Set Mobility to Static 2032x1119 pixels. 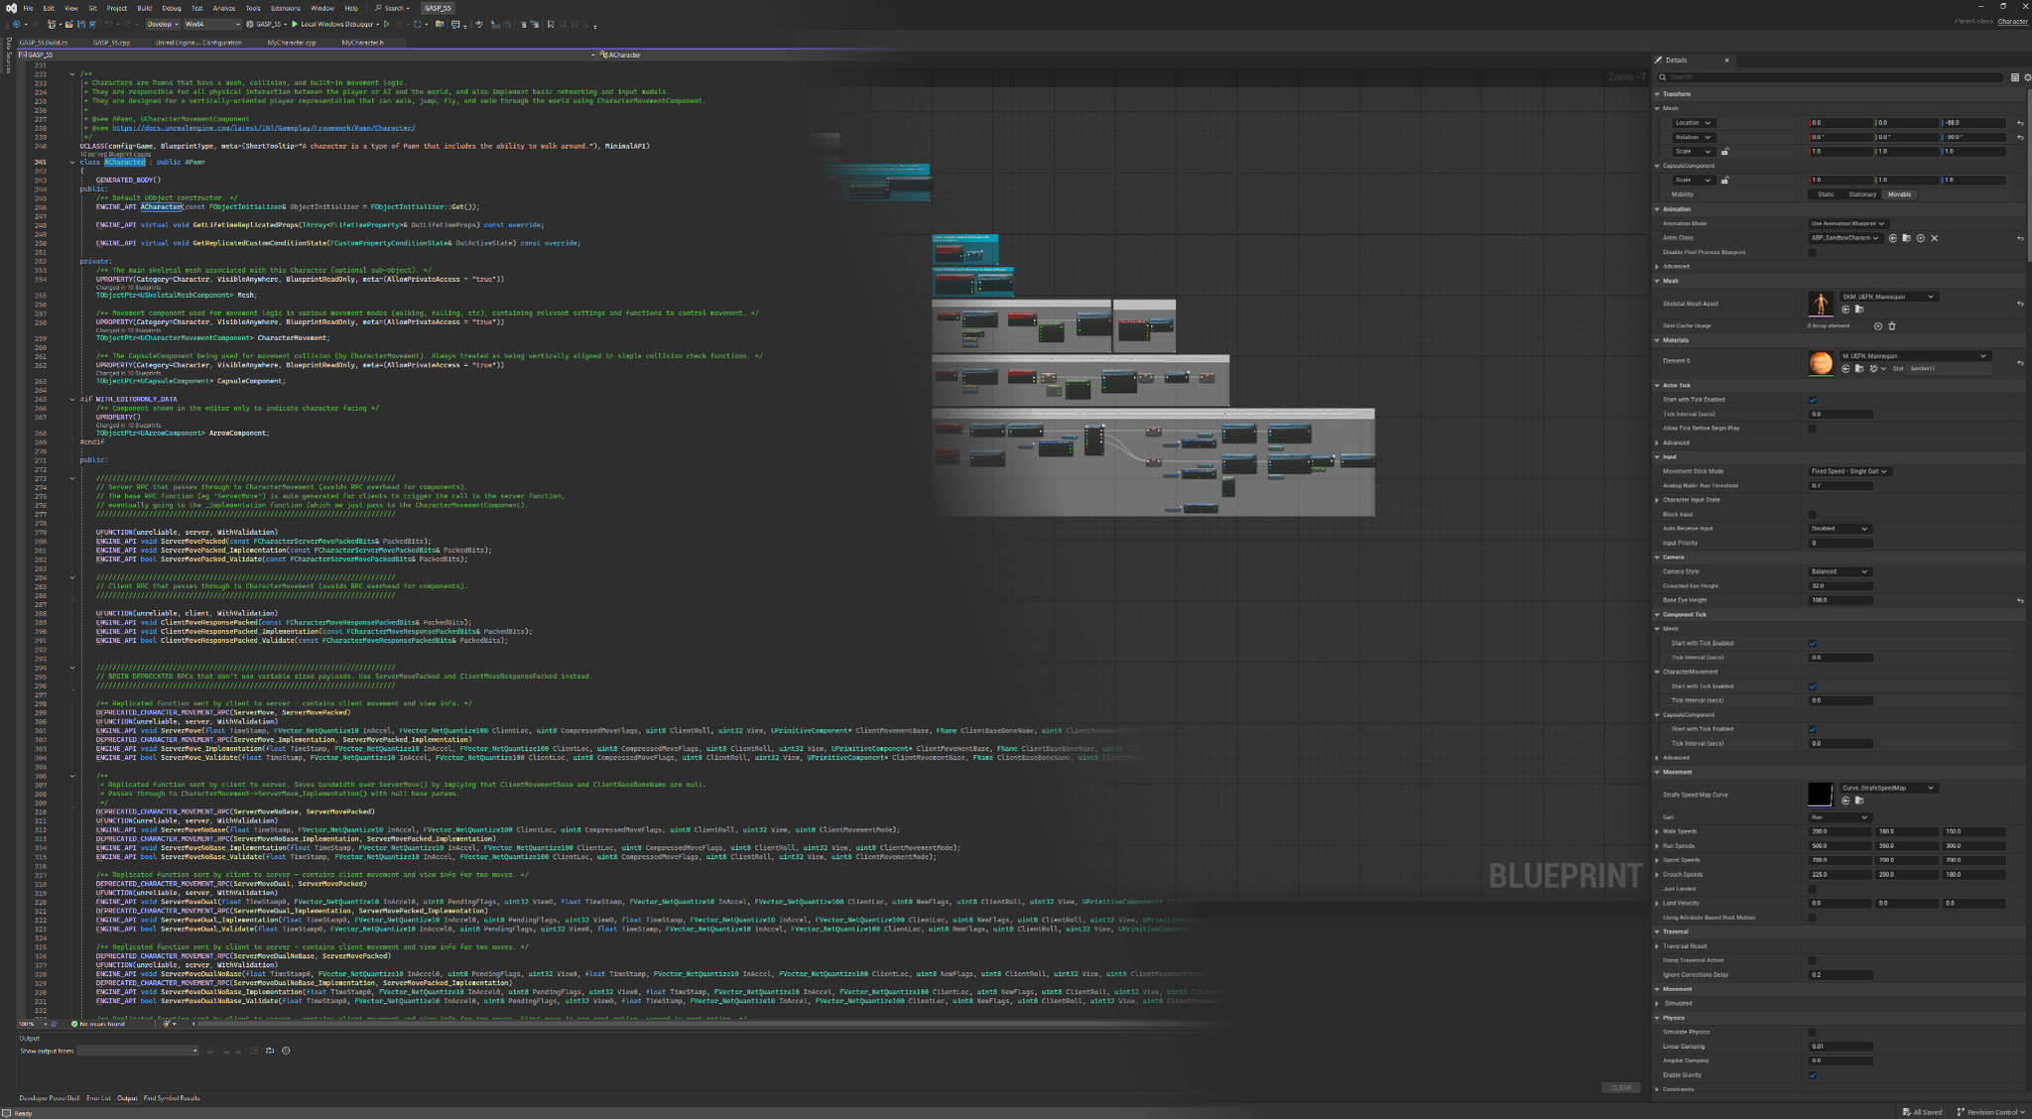click(x=1828, y=194)
